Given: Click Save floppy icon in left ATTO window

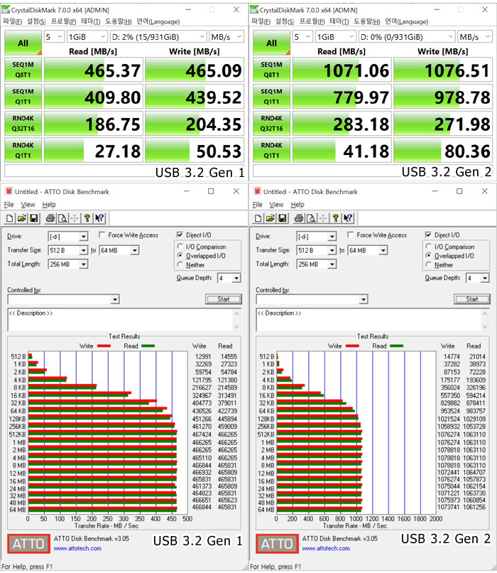Looking at the screenshot, I should click(x=34, y=218).
